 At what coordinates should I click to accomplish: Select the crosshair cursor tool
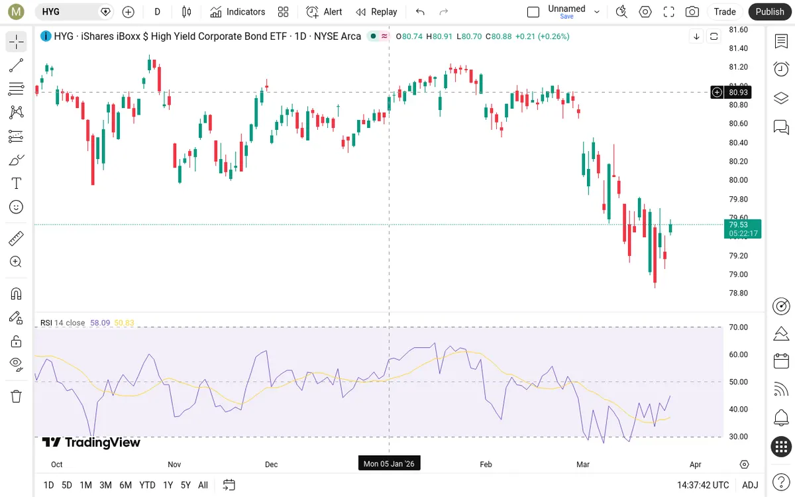17,42
